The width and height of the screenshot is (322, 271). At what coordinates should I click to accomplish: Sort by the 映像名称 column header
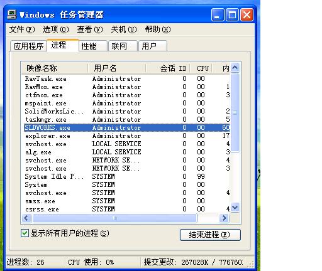coord(55,68)
